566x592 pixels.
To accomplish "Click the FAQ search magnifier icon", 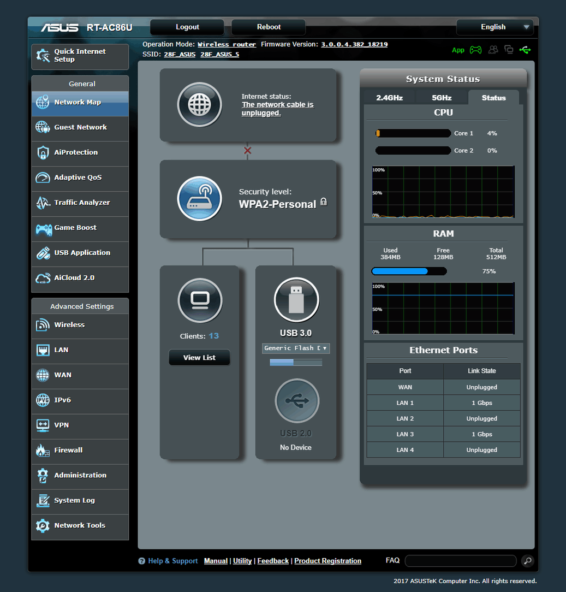I will [x=527, y=561].
